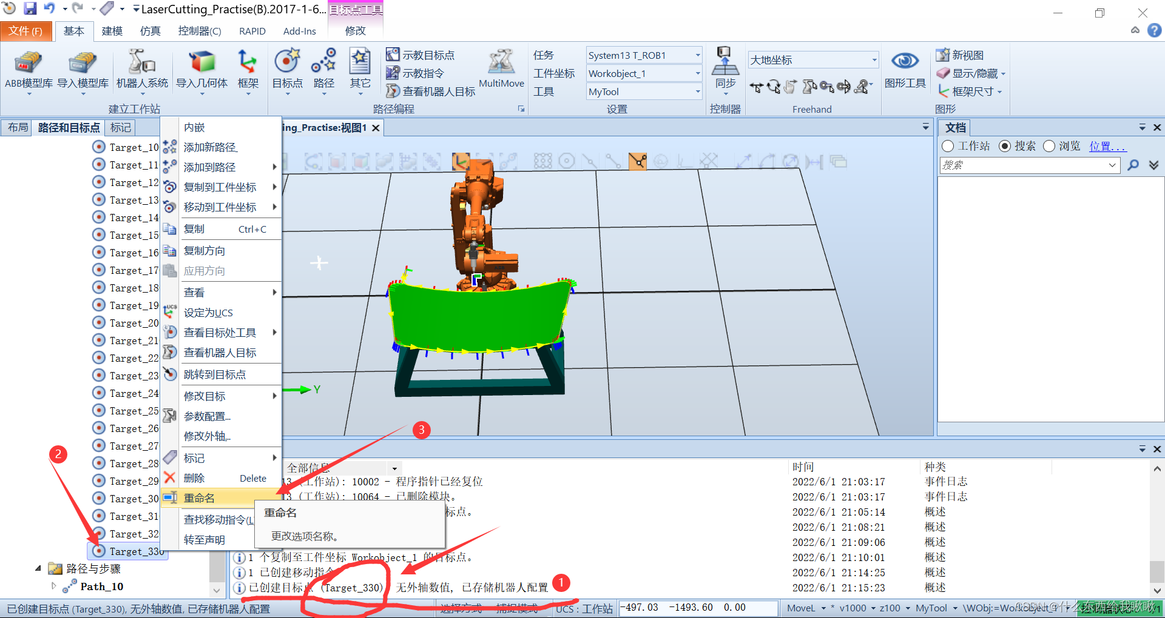Image resolution: width=1165 pixels, height=618 pixels.
Task: Click the Undo icon in title bar
Action: [x=50, y=8]
